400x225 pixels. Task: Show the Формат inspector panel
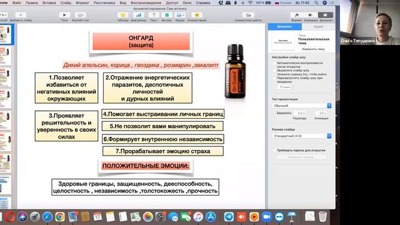pos(296,15)
